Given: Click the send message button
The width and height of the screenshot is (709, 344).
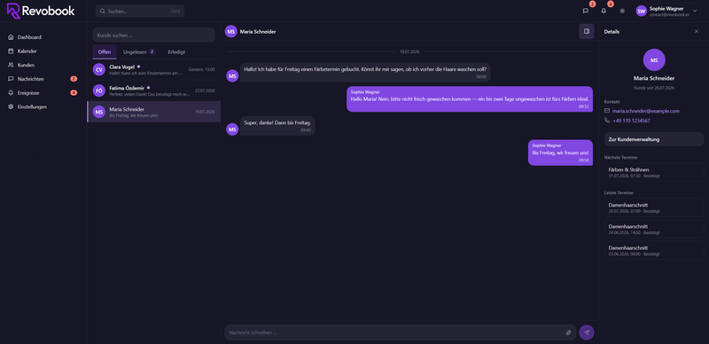Looking at the screenshot, I should [x=587, y=332].
